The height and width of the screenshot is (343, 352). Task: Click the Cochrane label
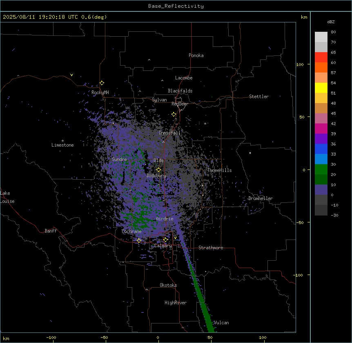tap(131, 231)
